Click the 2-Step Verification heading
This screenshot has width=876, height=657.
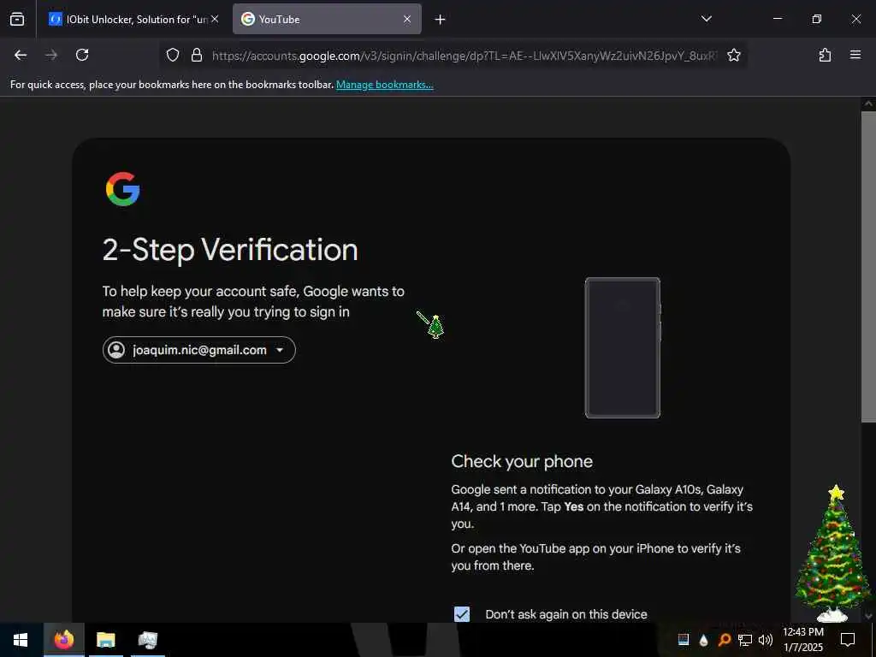230,250
